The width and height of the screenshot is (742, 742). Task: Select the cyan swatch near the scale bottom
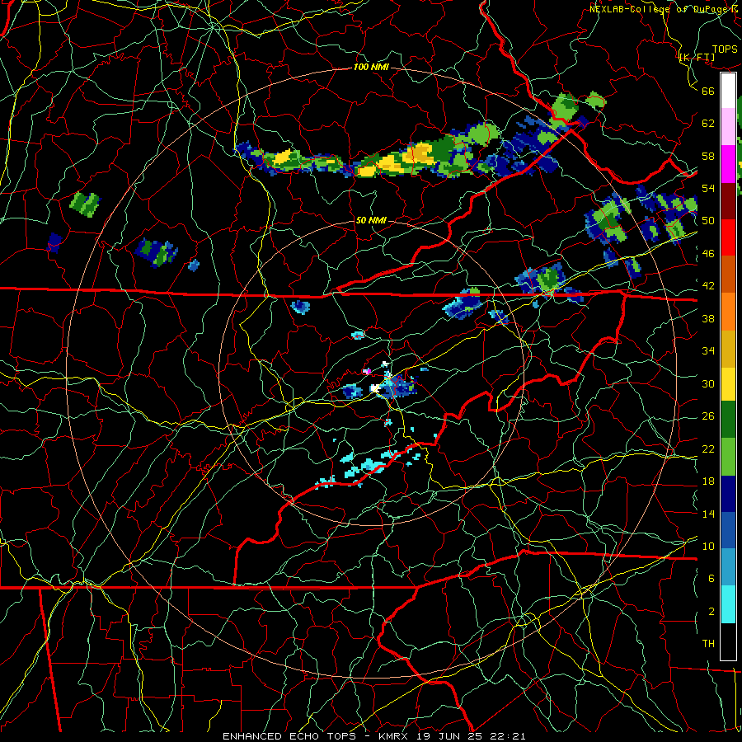pyautogui.click(x=728, y=604)
